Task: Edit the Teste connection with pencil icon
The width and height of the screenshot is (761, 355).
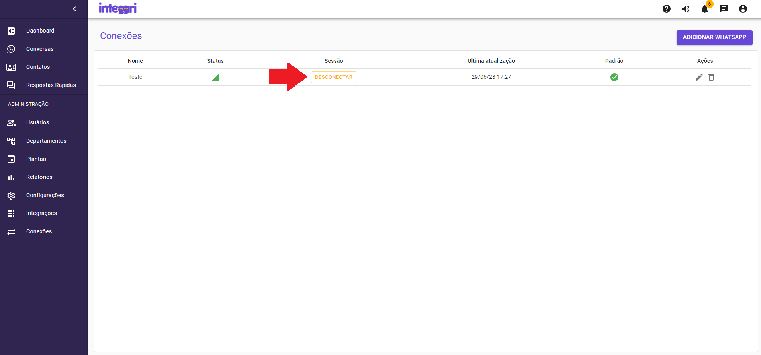Action: (x=699, y=77)
